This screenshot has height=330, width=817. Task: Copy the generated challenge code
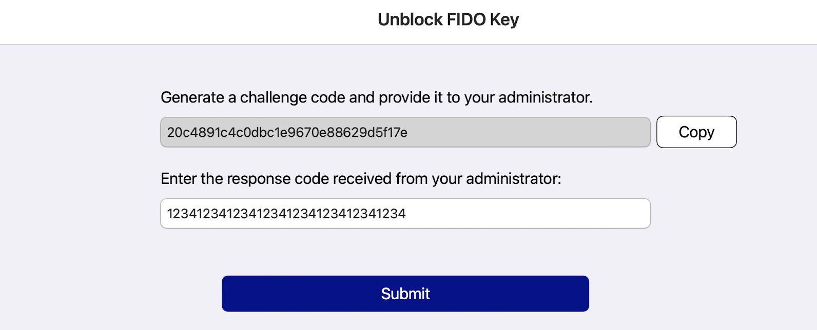pyautogui.click(x=696, y=132)
